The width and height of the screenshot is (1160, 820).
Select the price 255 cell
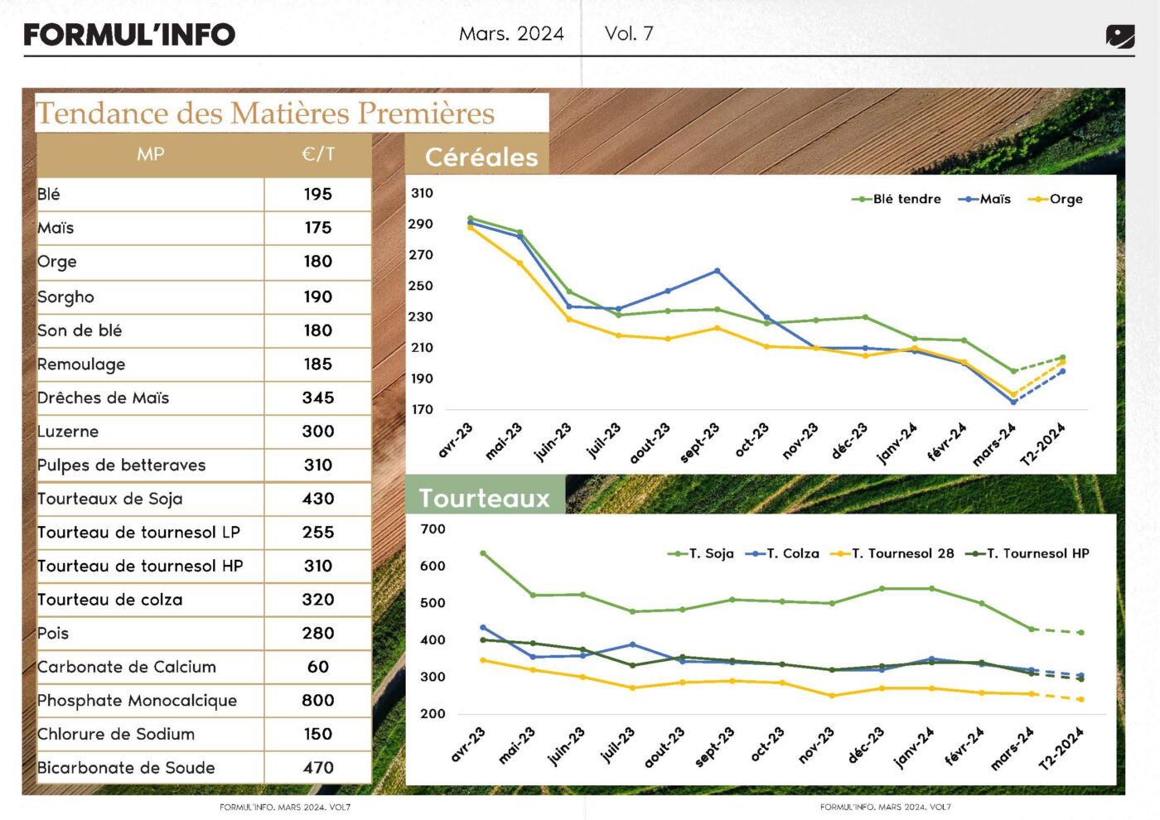point(318,533)
